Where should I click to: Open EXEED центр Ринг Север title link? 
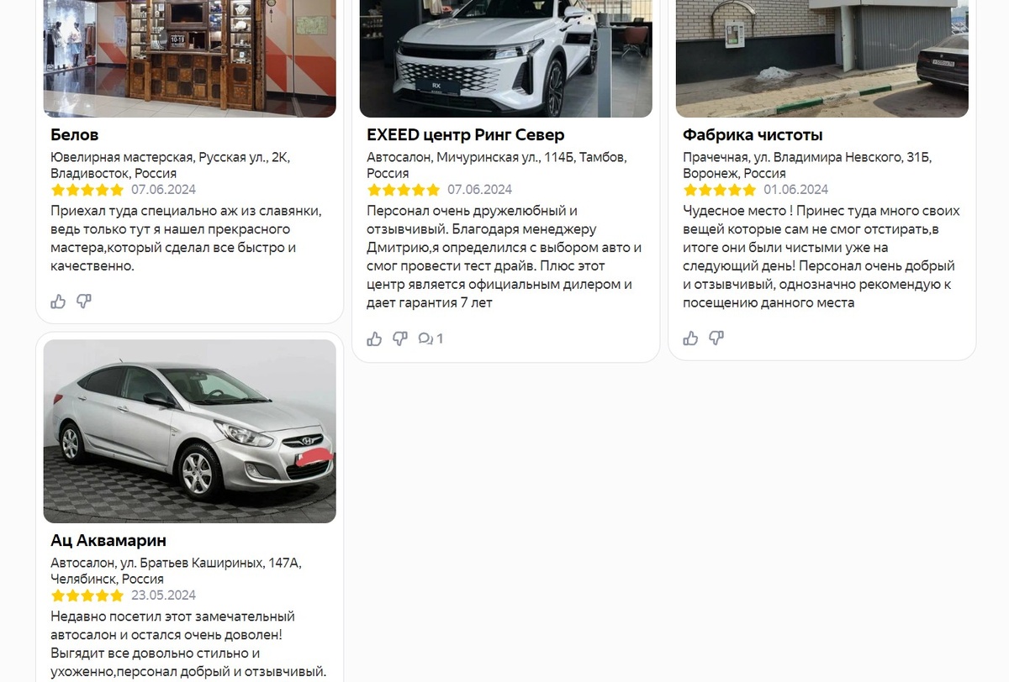(466, 135)
